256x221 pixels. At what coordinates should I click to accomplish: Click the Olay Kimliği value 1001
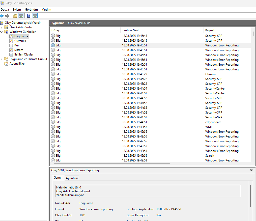82,215
